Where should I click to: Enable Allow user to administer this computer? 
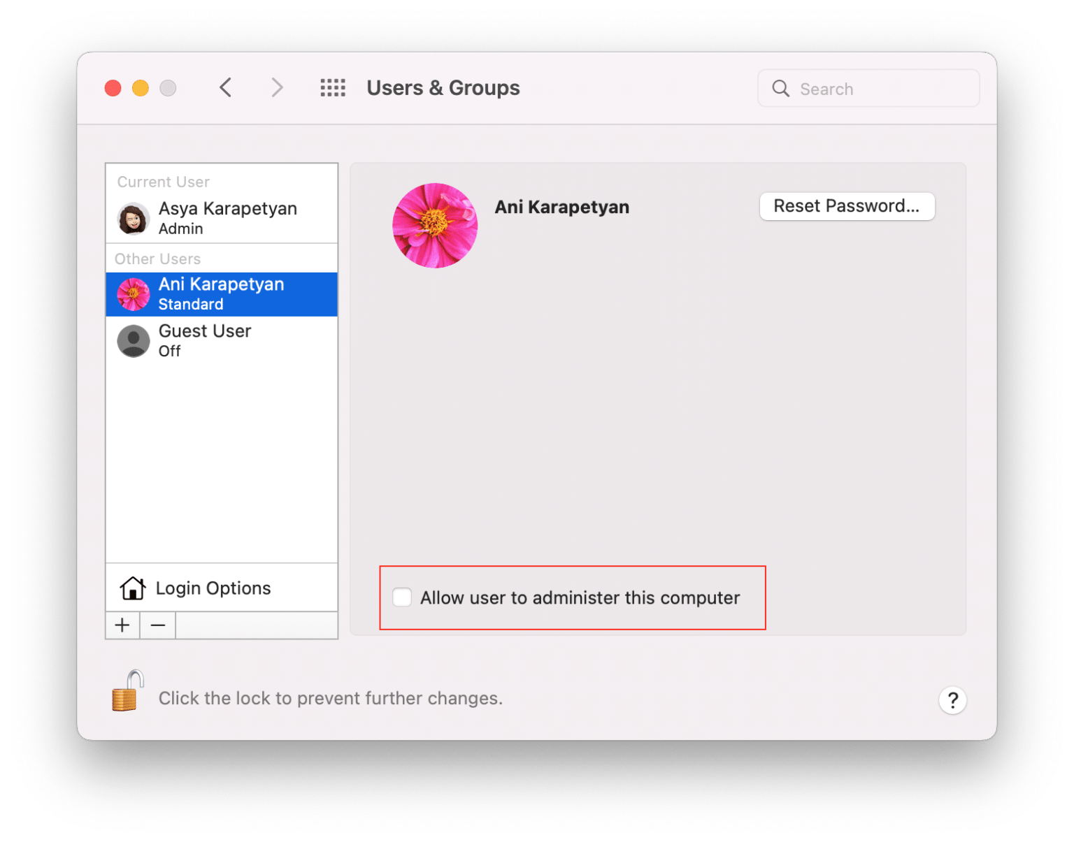click(402, 597)
